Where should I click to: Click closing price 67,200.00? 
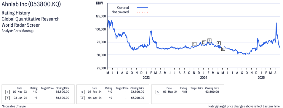(137, 98)
